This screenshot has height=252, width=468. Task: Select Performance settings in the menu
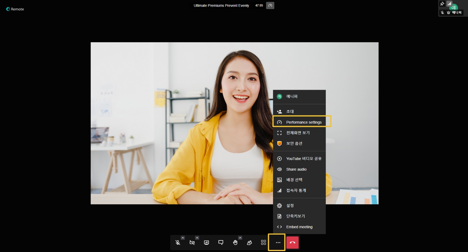[x=303, y=122]
